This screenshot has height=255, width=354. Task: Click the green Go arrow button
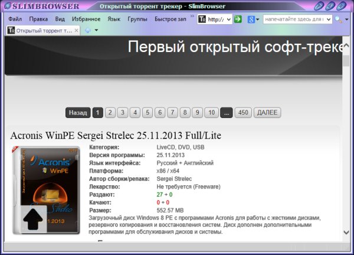(x=238, y=19)
